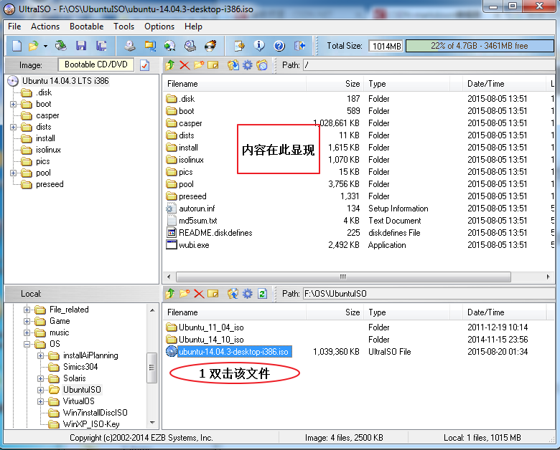
Task: Click the red Delete X in image pane
Action: click(x=185, y=65)
